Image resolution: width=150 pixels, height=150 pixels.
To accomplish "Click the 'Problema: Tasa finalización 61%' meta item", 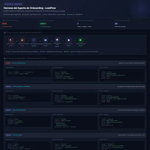I will 32,14.
